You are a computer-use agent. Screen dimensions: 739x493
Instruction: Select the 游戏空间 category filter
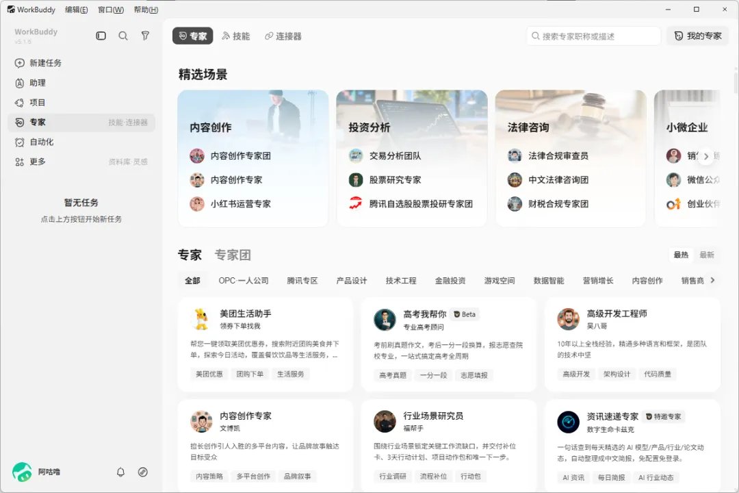click(x=500, y=281)
